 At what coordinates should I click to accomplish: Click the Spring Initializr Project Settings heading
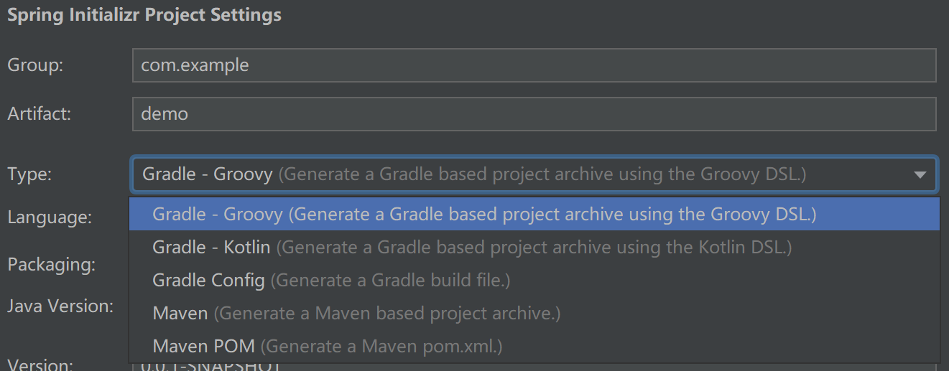tap(144, 15)
